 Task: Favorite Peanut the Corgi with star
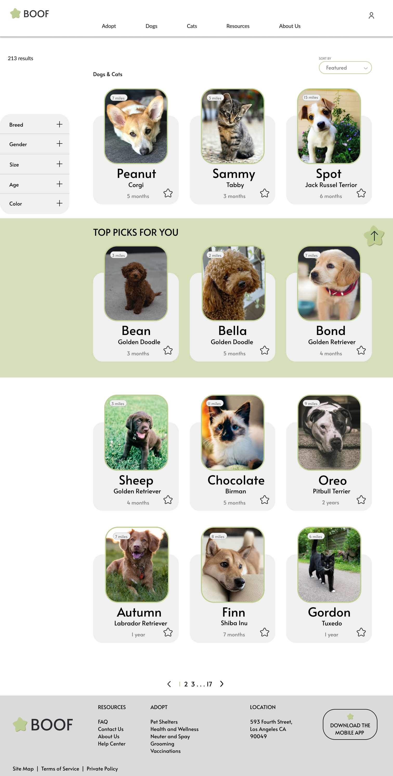click(x=168, y=193)
